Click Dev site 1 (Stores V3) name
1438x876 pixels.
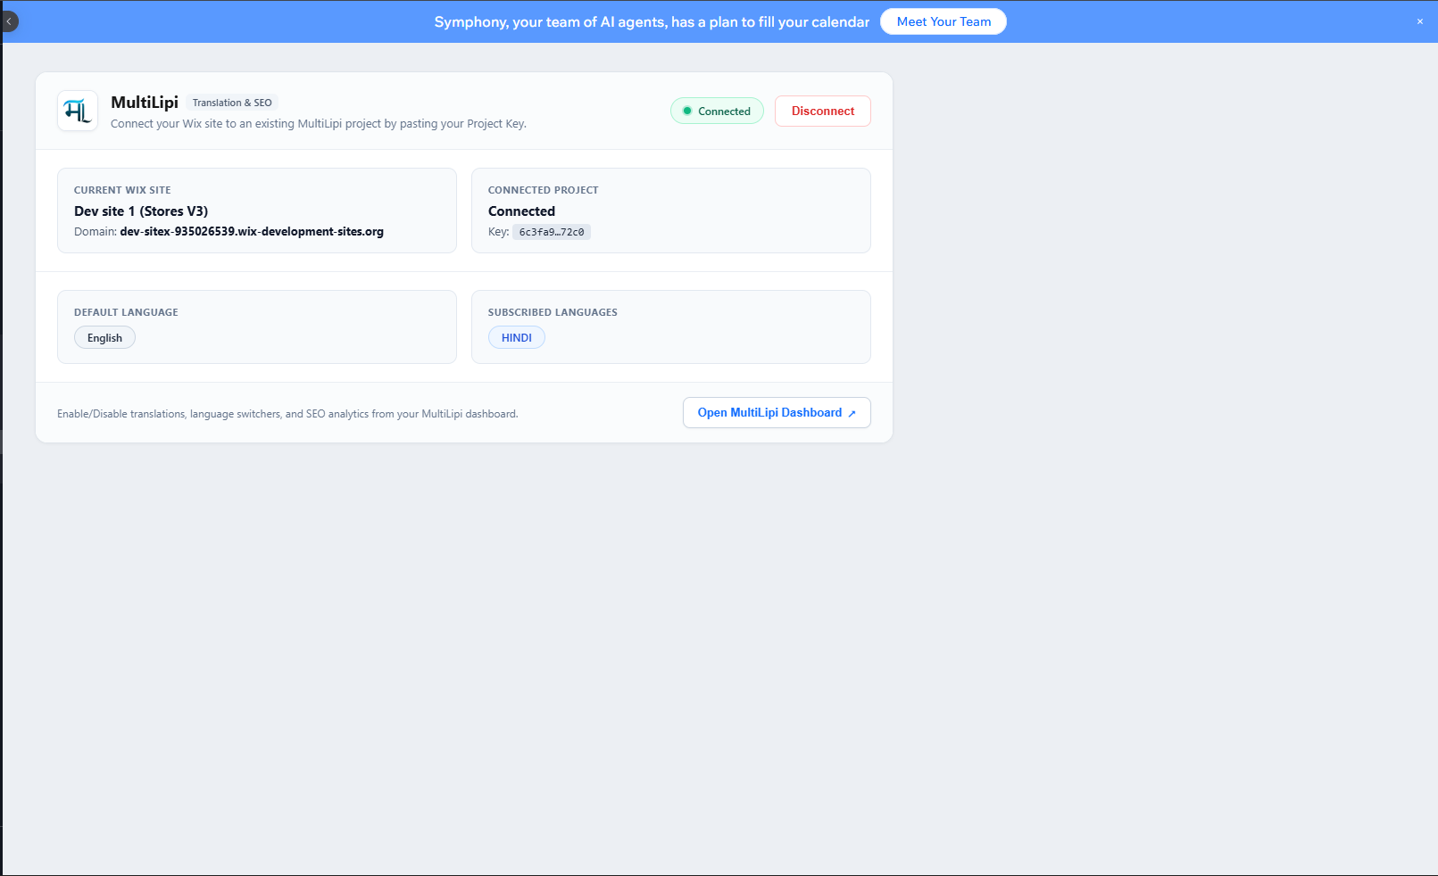point(141,211)
